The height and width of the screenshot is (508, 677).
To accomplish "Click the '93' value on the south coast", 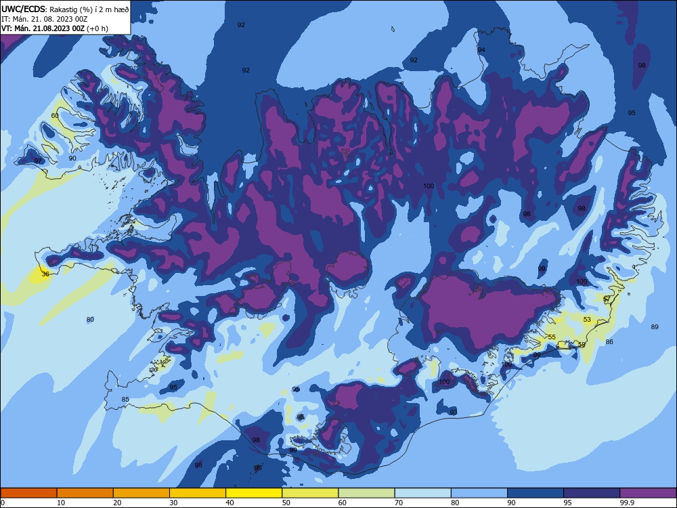I will click(x=454, y=412).
